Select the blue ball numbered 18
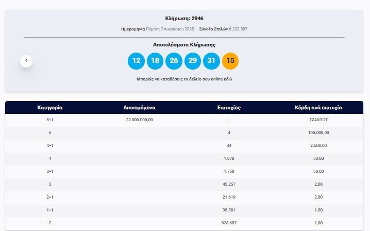Viewport: 370px width, 231px height. click(x=155, y=61)
